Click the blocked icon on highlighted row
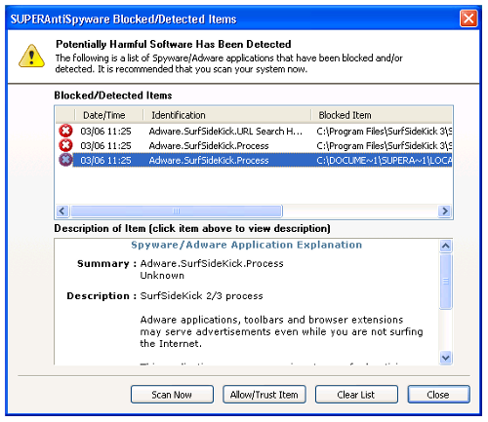The width and height of the screenshot is (488, 422). point(65,160)
